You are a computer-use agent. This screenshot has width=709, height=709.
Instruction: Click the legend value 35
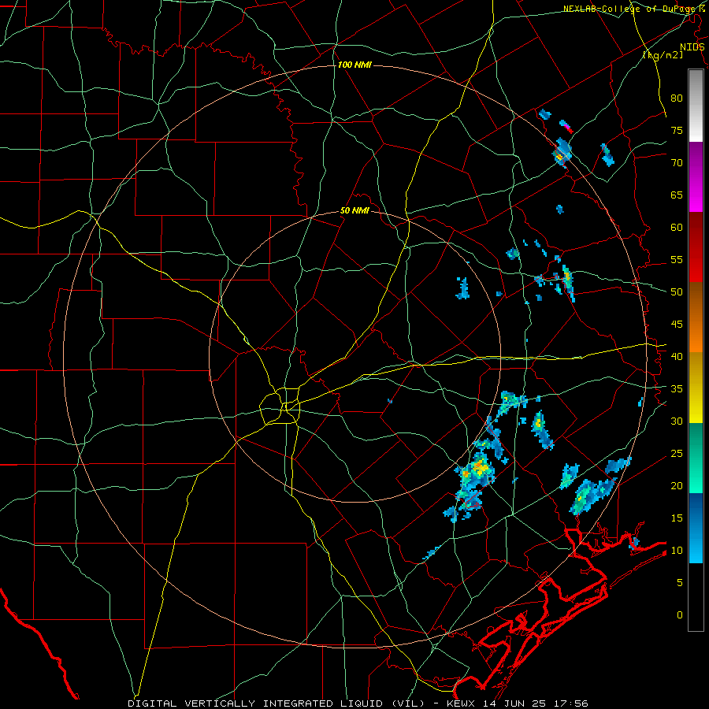click(x=677, y=389)
